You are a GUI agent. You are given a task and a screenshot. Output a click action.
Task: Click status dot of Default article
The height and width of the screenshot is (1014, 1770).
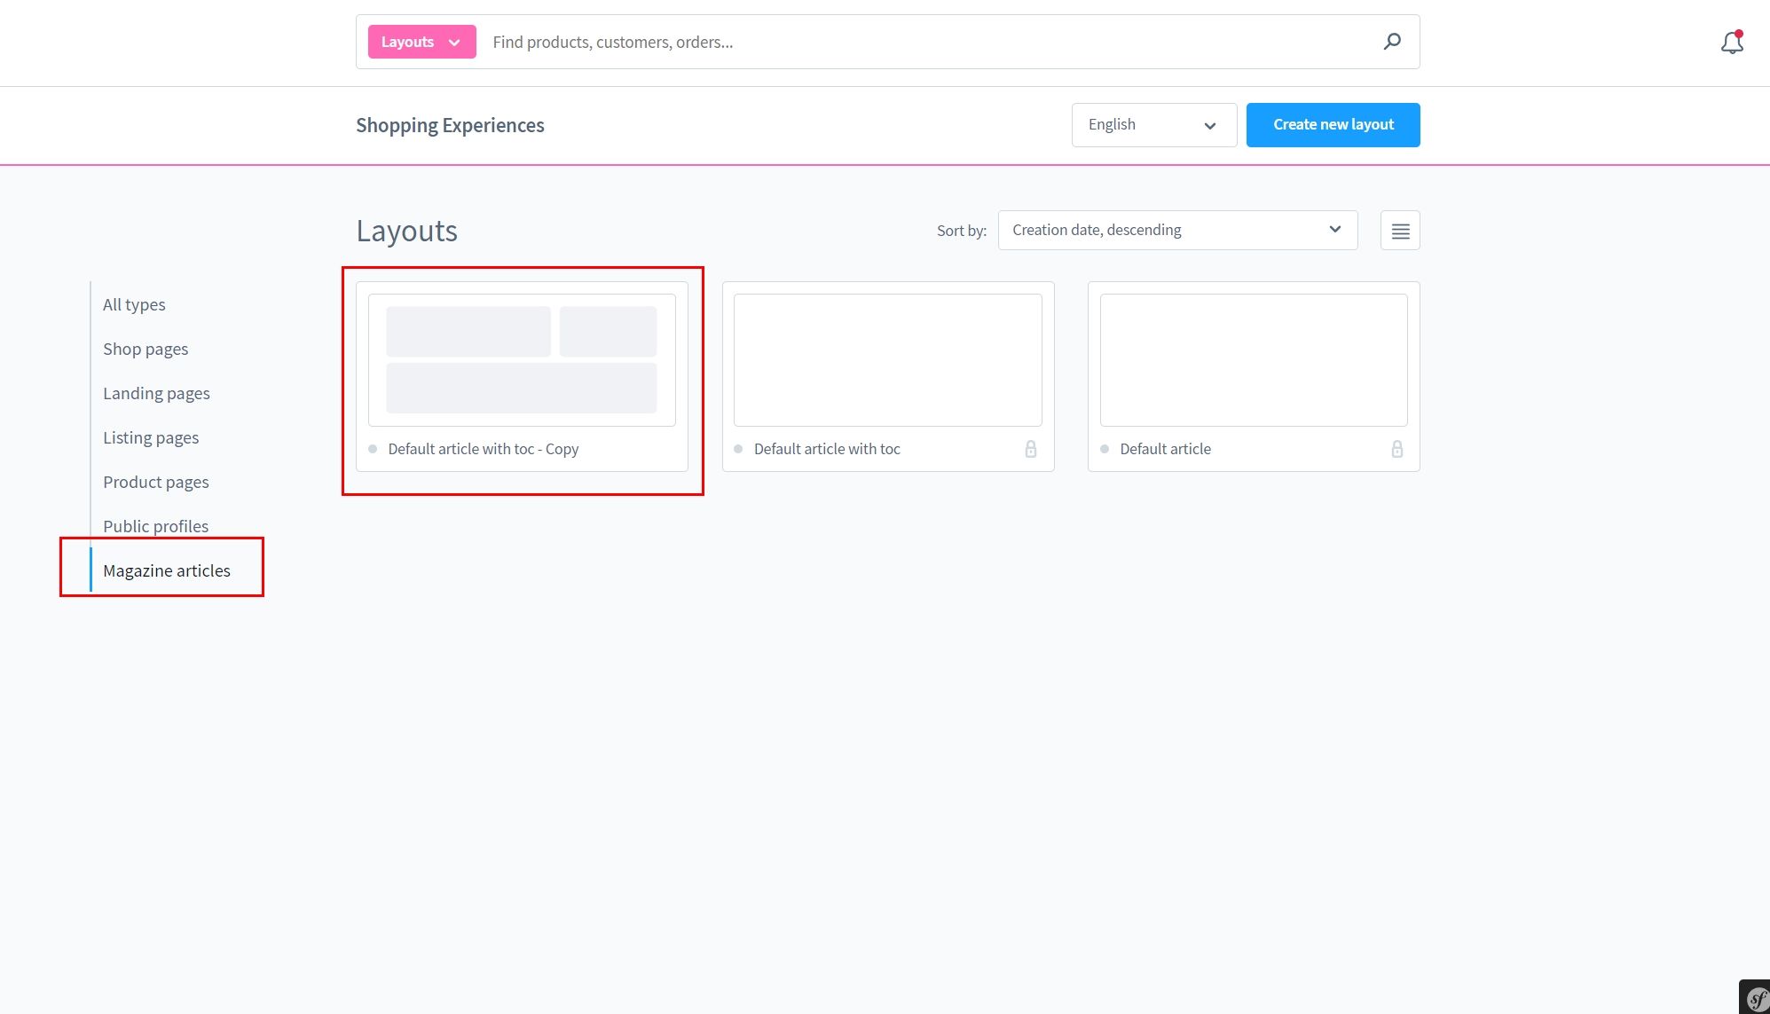(x=1105, y=449)
